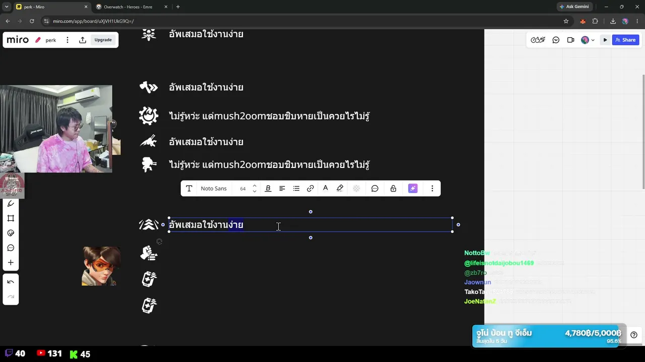Open the Miro AI sparkle tool
The image size is (645, 362).
click(x=413, y=189)
